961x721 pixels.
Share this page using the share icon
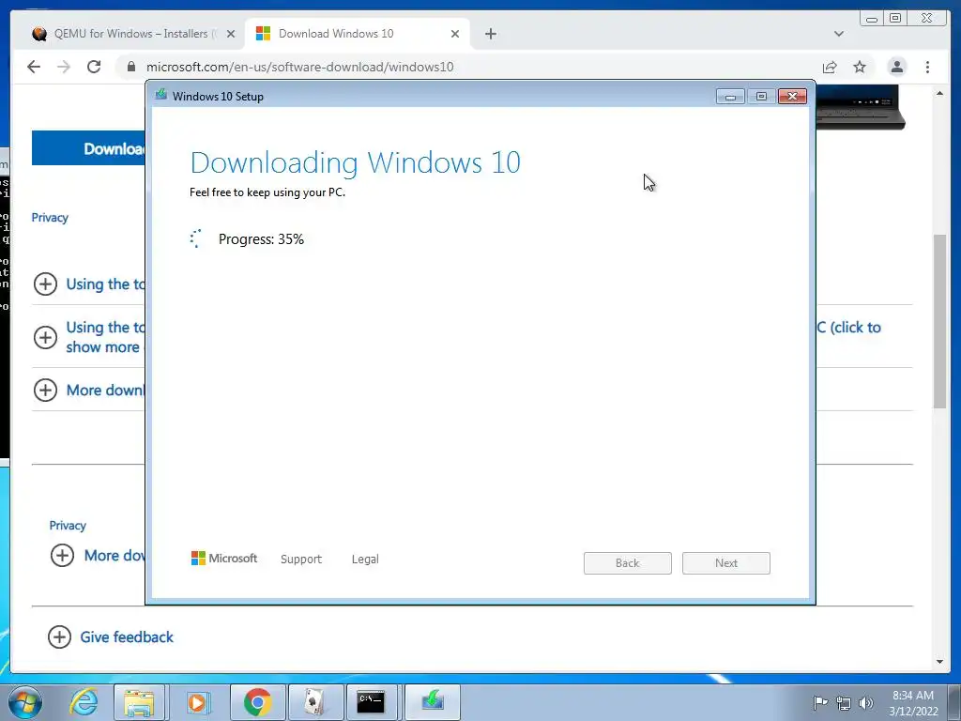(830, 67)
